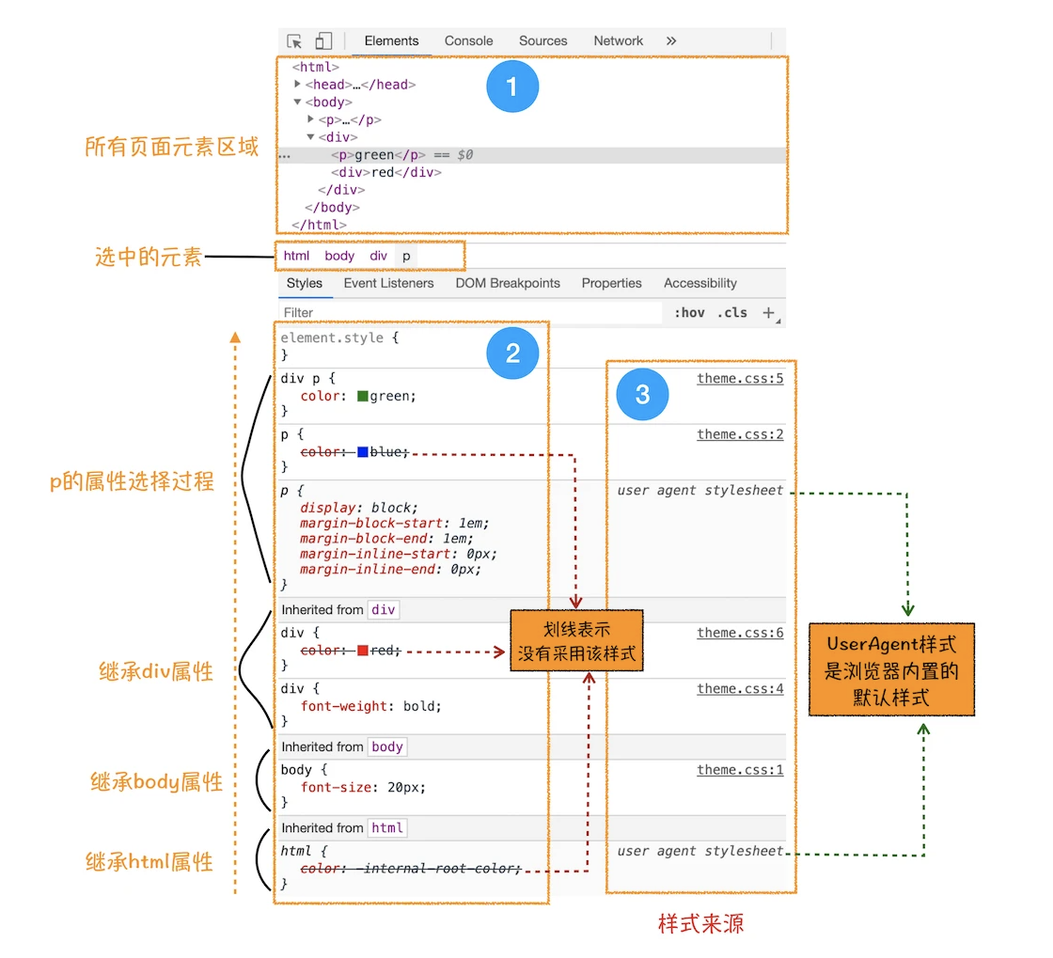Viewport: 1053px width, 958px height.
Task: Select body in the breadcrumb bar
Action: click(339, 256)
